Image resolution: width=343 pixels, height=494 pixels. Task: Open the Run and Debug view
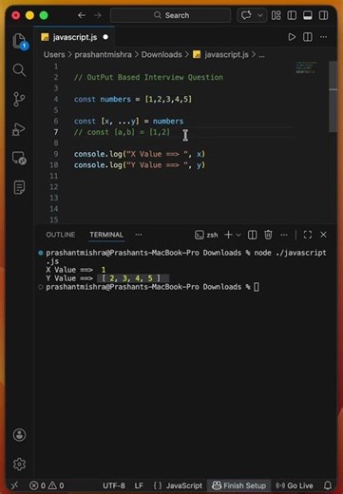19,129
